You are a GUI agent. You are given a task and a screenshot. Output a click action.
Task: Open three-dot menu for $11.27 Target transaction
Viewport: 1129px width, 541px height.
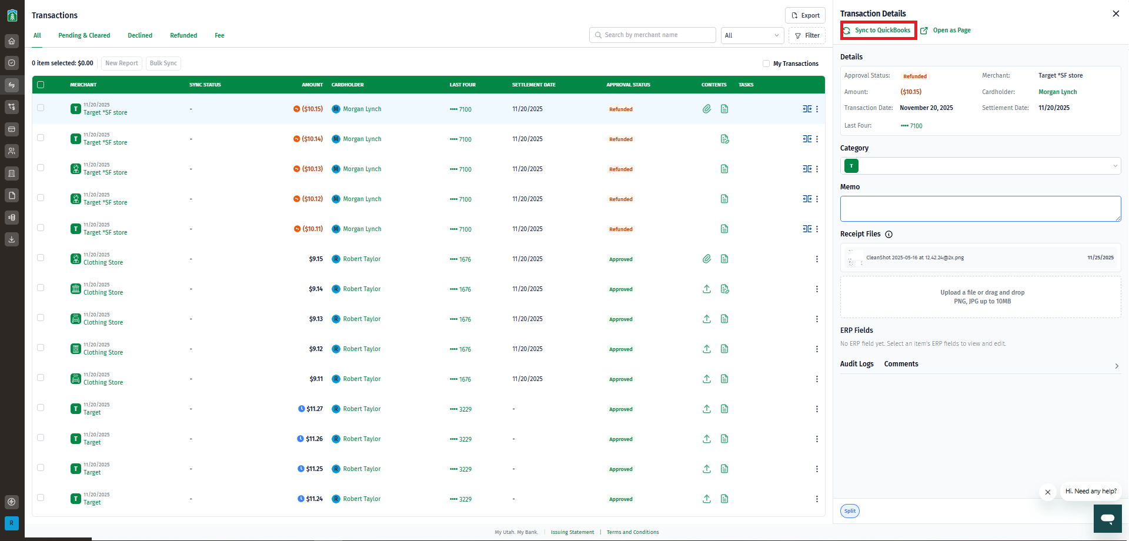click(x=817, y=409)
